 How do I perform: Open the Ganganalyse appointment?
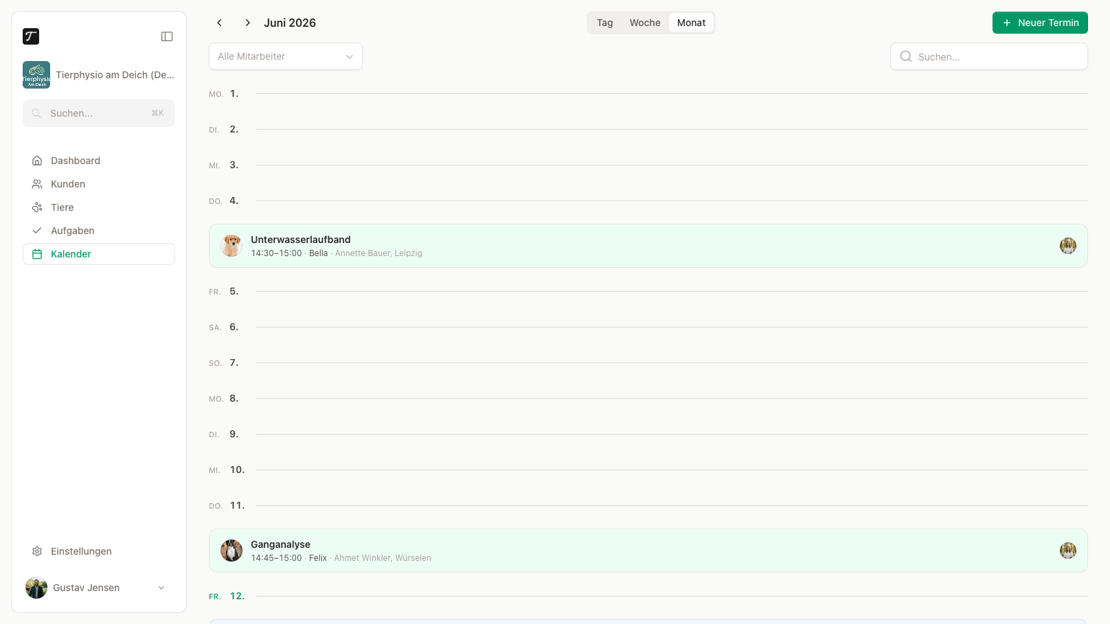648,551
